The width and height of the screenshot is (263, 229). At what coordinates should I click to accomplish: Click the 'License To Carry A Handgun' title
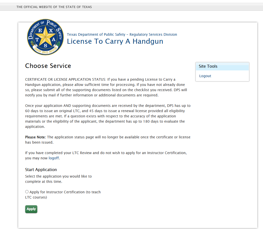pos(115,41)
